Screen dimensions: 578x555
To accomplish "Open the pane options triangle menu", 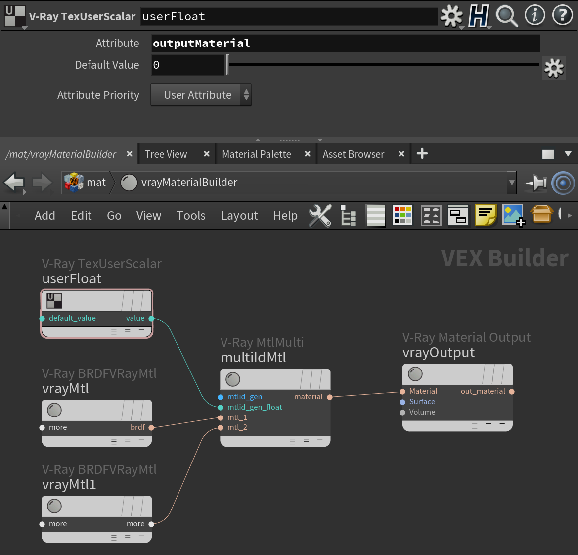I will tap(568, 154).
